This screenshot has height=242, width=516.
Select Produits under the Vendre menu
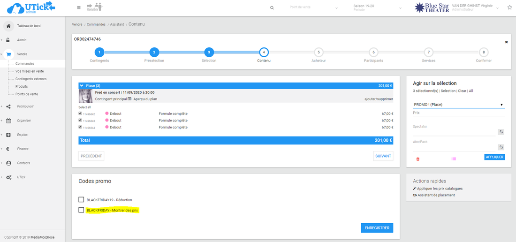point(22,86)
